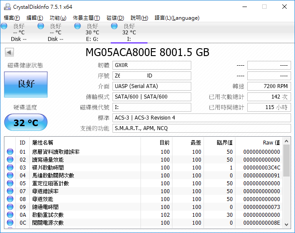Click the MG05ACA800E 8001.5 GB model title
Image resolution: width=295 pixels, height=233 pixels.
click(x=147, y=52)
